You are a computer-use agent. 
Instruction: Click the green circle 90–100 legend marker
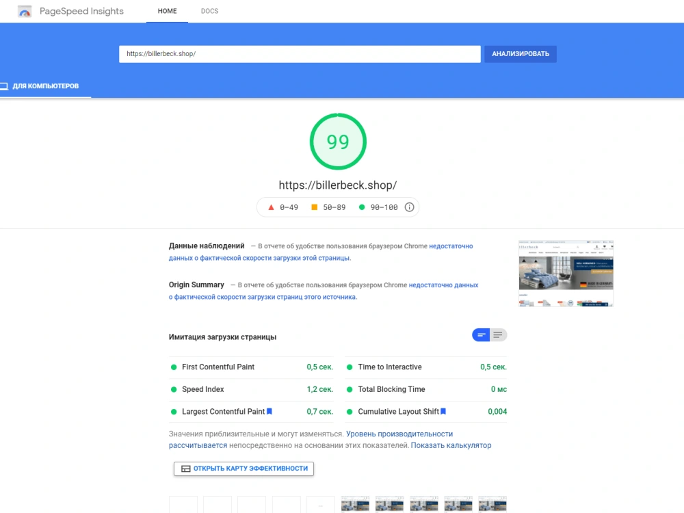pyautogui.click(x=362, y=207)
